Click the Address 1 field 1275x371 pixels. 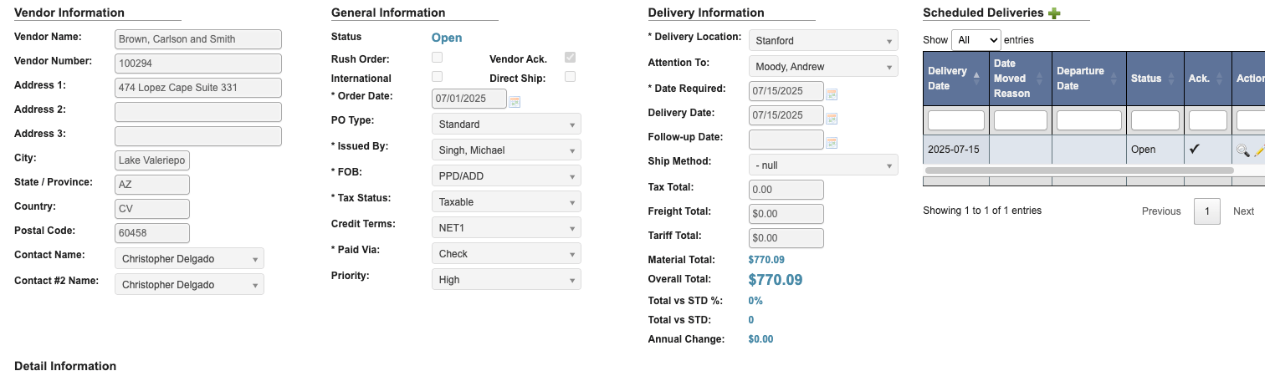click(198, 88)
